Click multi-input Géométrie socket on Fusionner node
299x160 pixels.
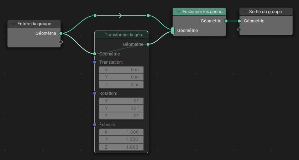(x=173, y=31)
